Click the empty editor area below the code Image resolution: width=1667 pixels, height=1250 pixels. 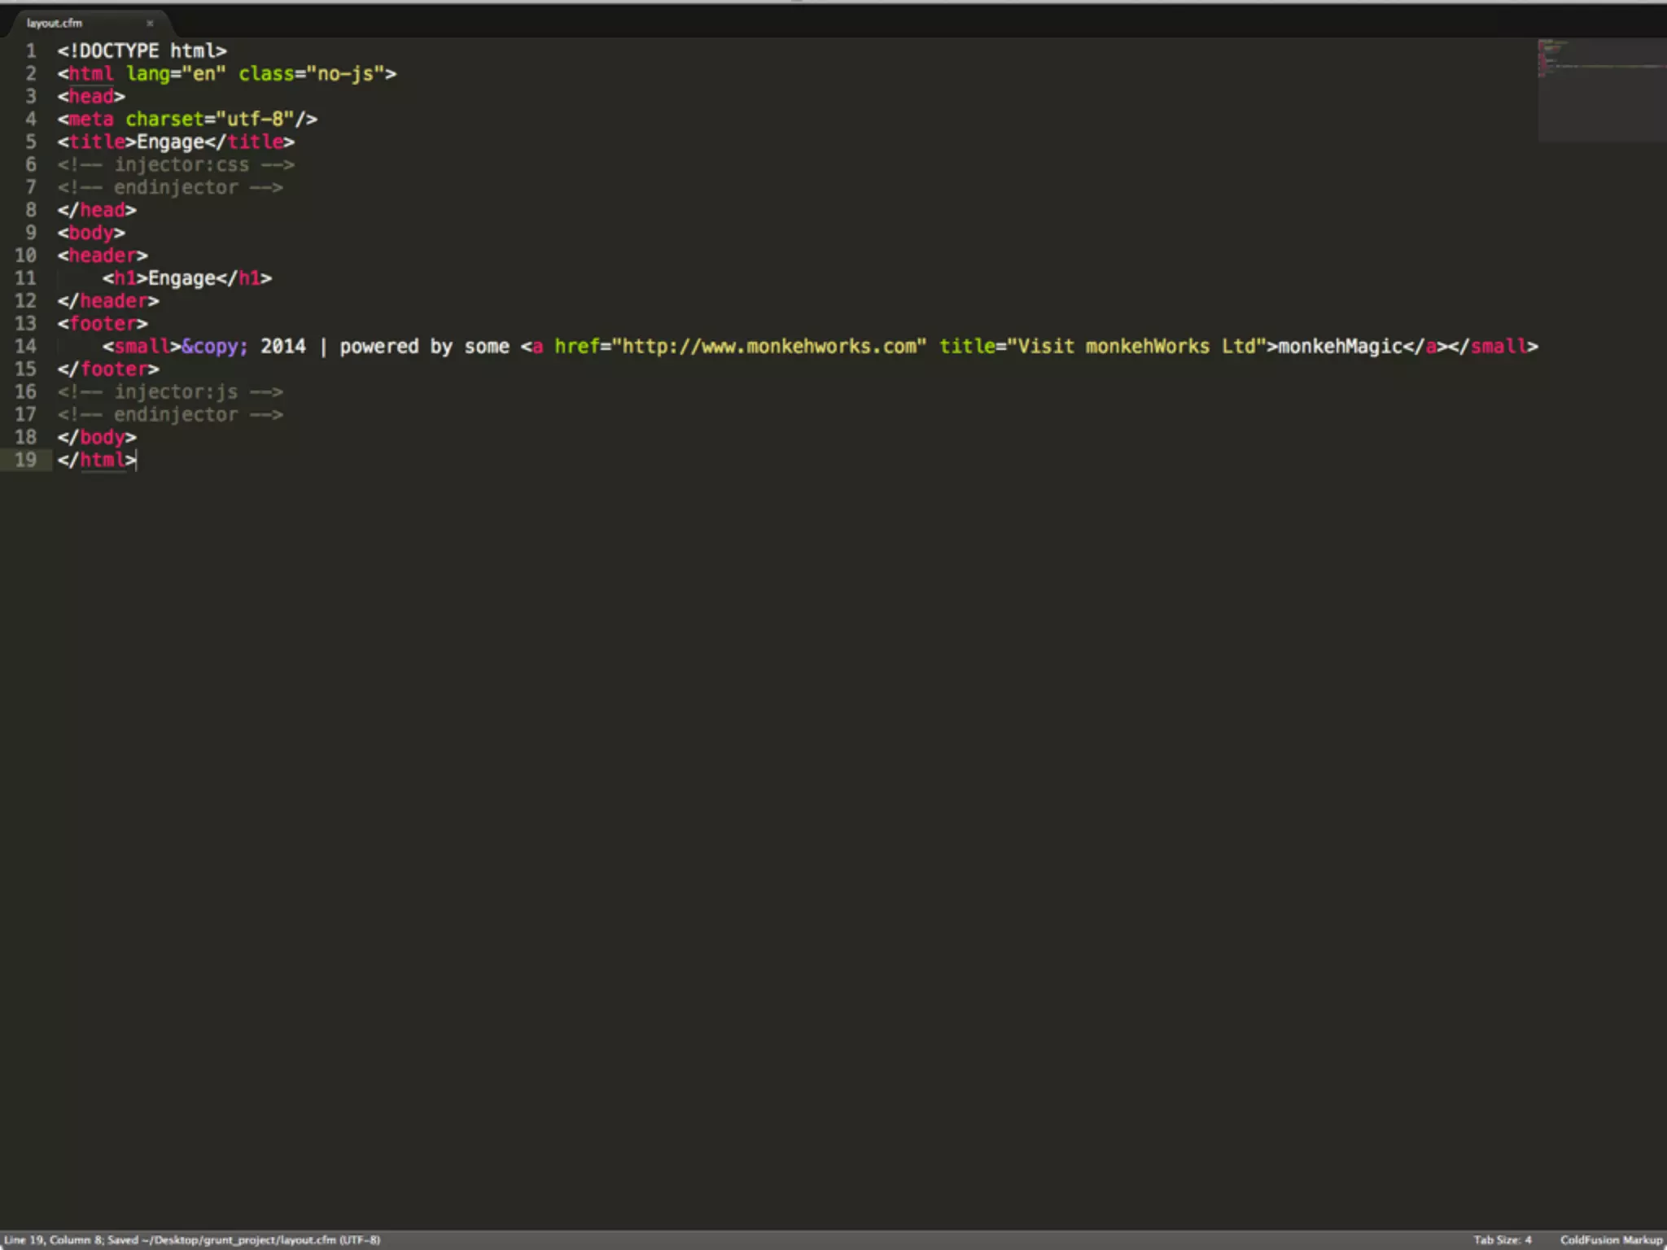pos(814,814)
